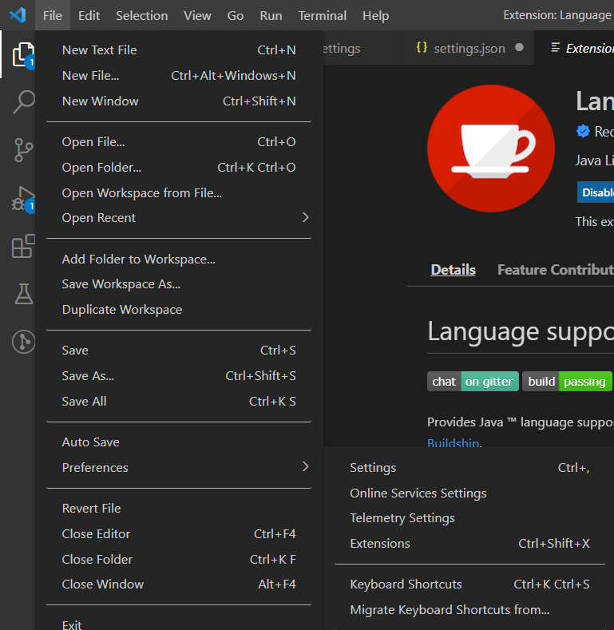Choose Save As...

[x=179, y=375]
